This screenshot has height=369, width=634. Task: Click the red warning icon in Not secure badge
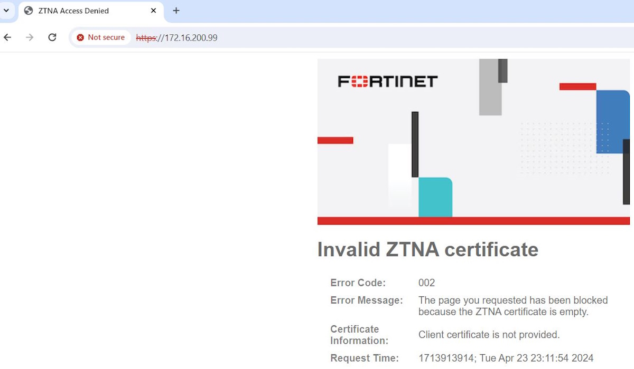pyautogui.click(x=80, y=37)
